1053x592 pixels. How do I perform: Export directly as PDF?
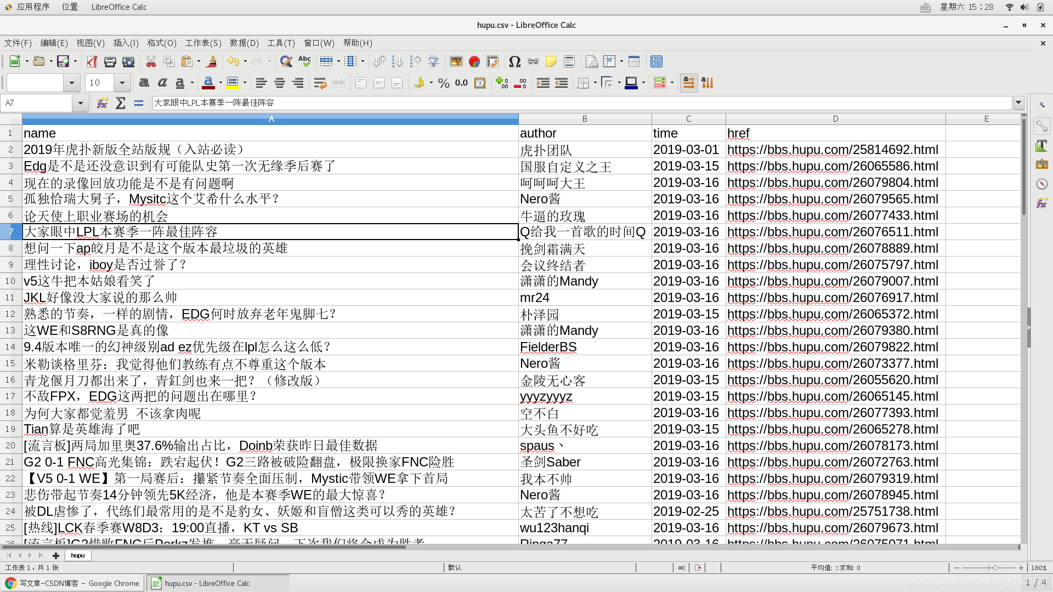point(92,61)
